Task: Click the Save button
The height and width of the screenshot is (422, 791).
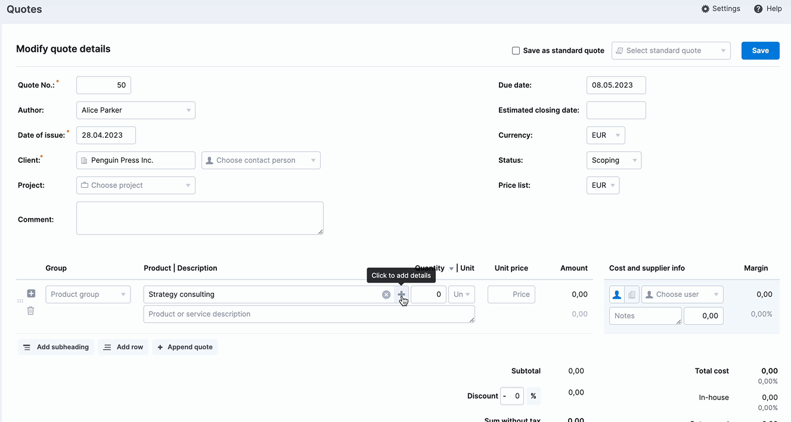Action: click(761, 51)
